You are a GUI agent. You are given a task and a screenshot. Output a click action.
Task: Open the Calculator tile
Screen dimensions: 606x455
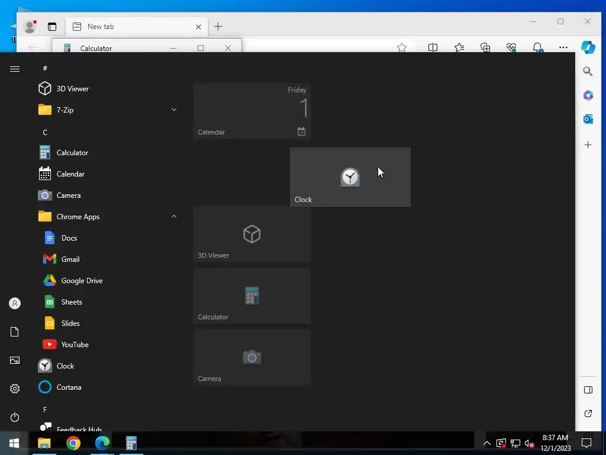pos(252,296)
